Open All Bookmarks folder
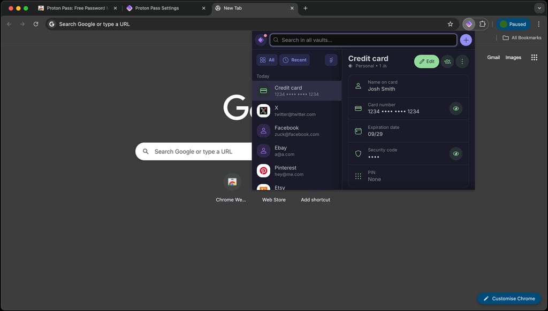The image size is (548, 311). click(522, 38)
